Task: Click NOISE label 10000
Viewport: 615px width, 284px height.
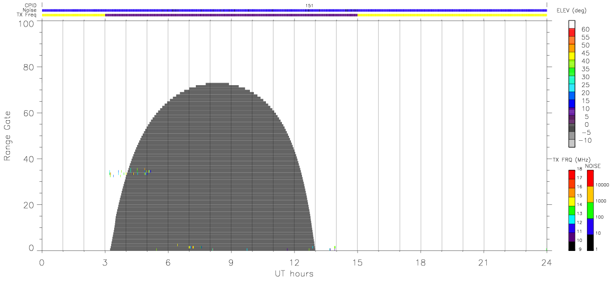Action: coord(603,185)
